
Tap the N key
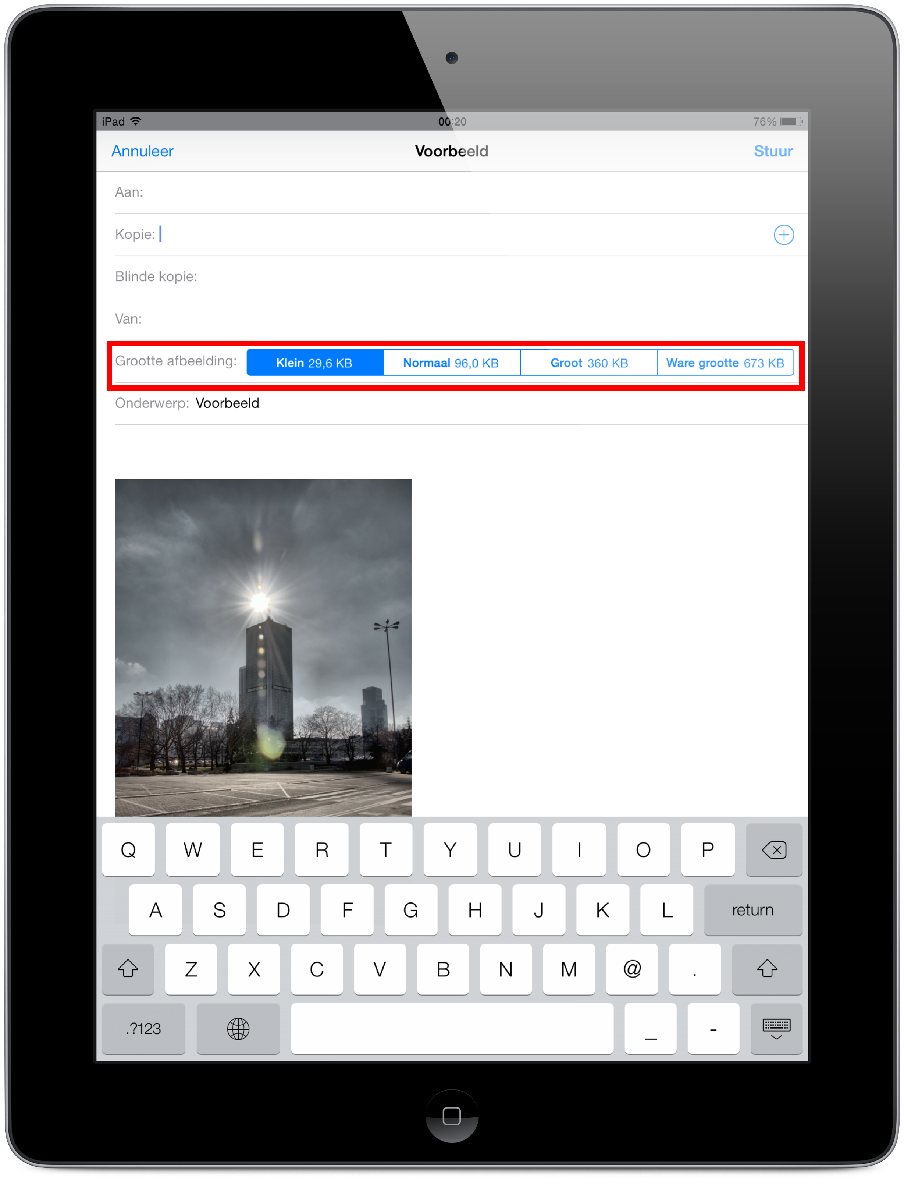[506, 969]
